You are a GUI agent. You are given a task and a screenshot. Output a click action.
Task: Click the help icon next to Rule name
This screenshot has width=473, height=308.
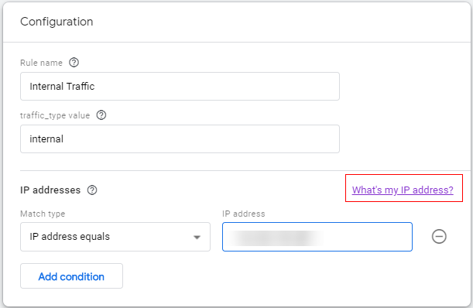74,63
